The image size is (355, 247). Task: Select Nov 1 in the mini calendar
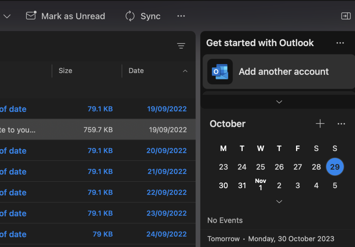(x=260, y=185)
